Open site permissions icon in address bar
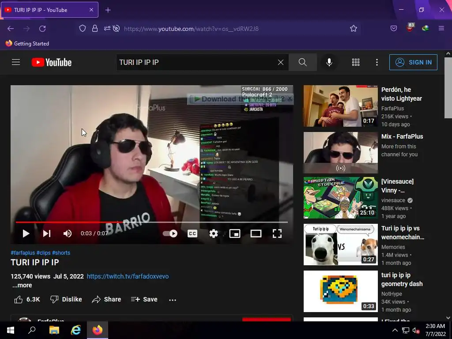Viewport: 452px width, 339px height. (x=107, y=28)
